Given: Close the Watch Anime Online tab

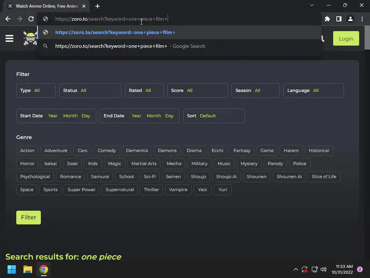Looking at the screenshot, I should (x=84, y=6).
